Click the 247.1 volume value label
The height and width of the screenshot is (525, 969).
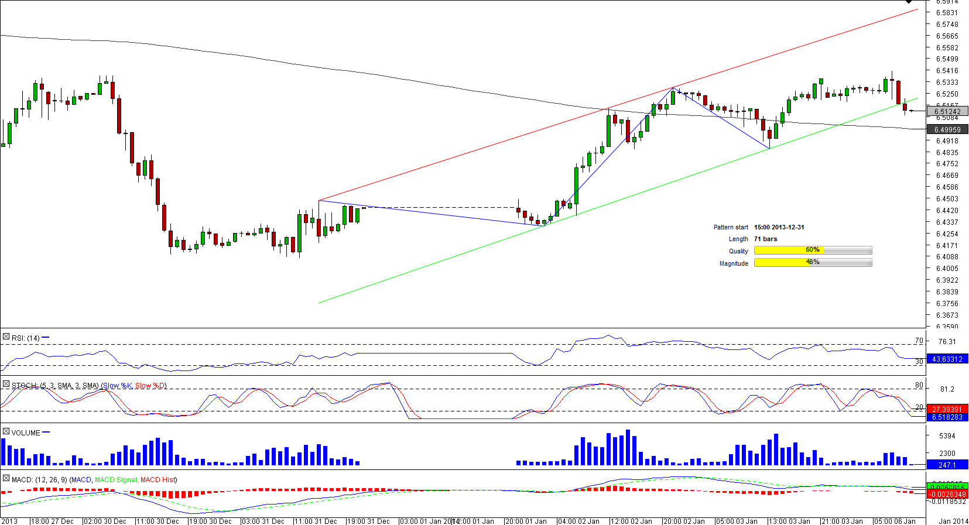point(947,465)
